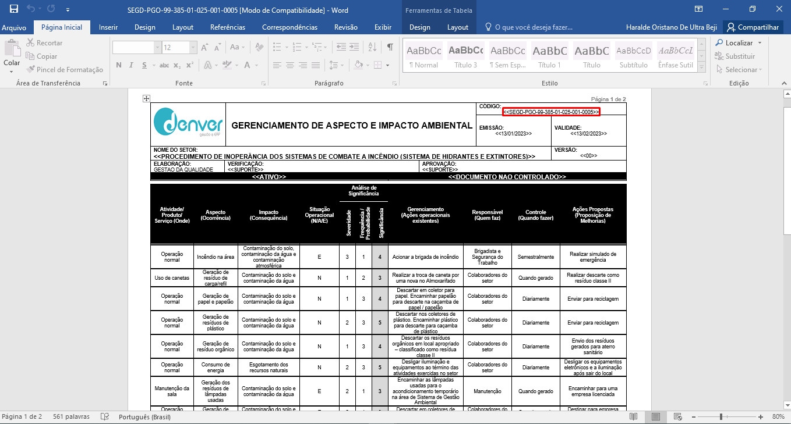Open the Arquivo tab
The width and height of the screenshot is (791, 424).
tap(14, 27)
